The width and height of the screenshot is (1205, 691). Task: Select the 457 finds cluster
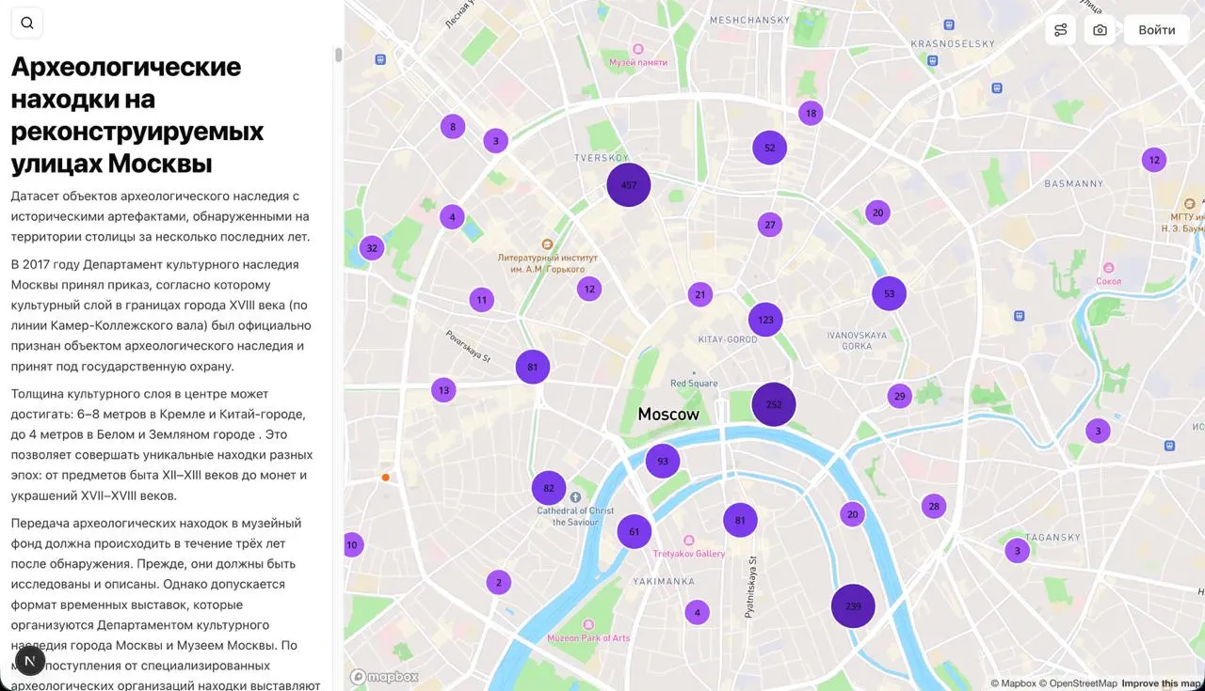point(629,184)
